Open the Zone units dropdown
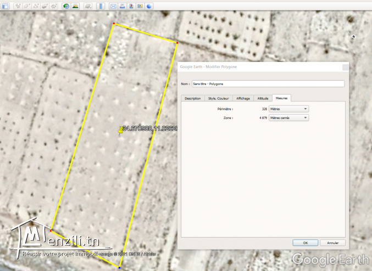 (x=288, y=117)
